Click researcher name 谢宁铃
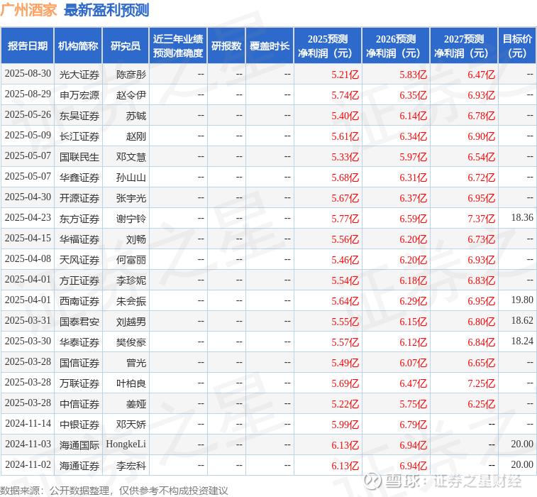 pyautogui.click(x=131, y=219)
